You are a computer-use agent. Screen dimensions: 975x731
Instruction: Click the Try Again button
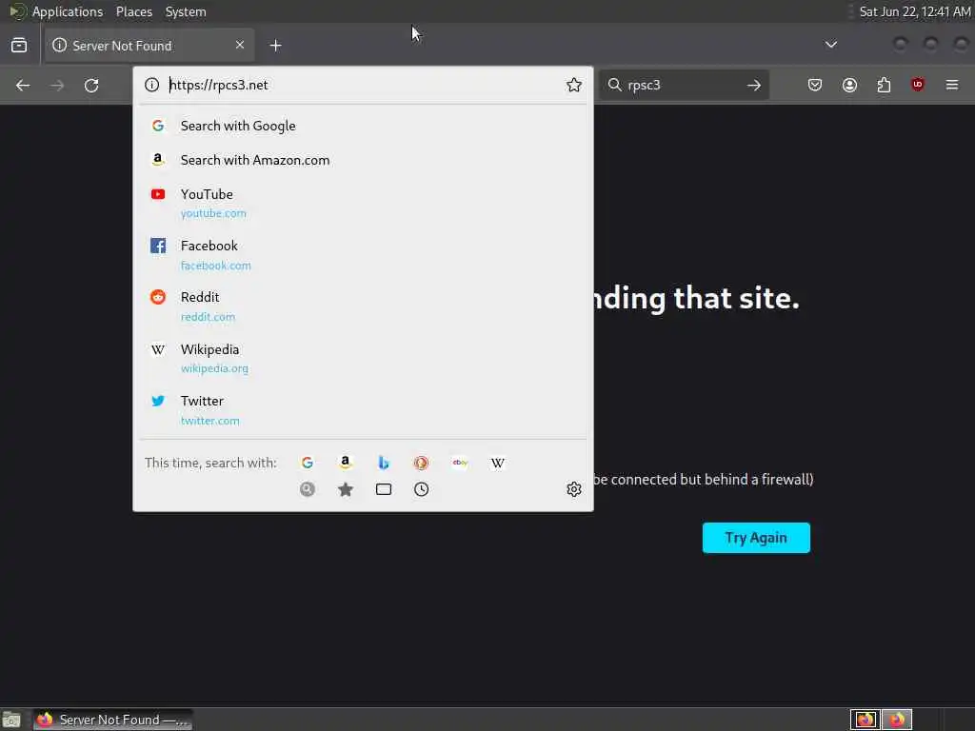(756, 538)
